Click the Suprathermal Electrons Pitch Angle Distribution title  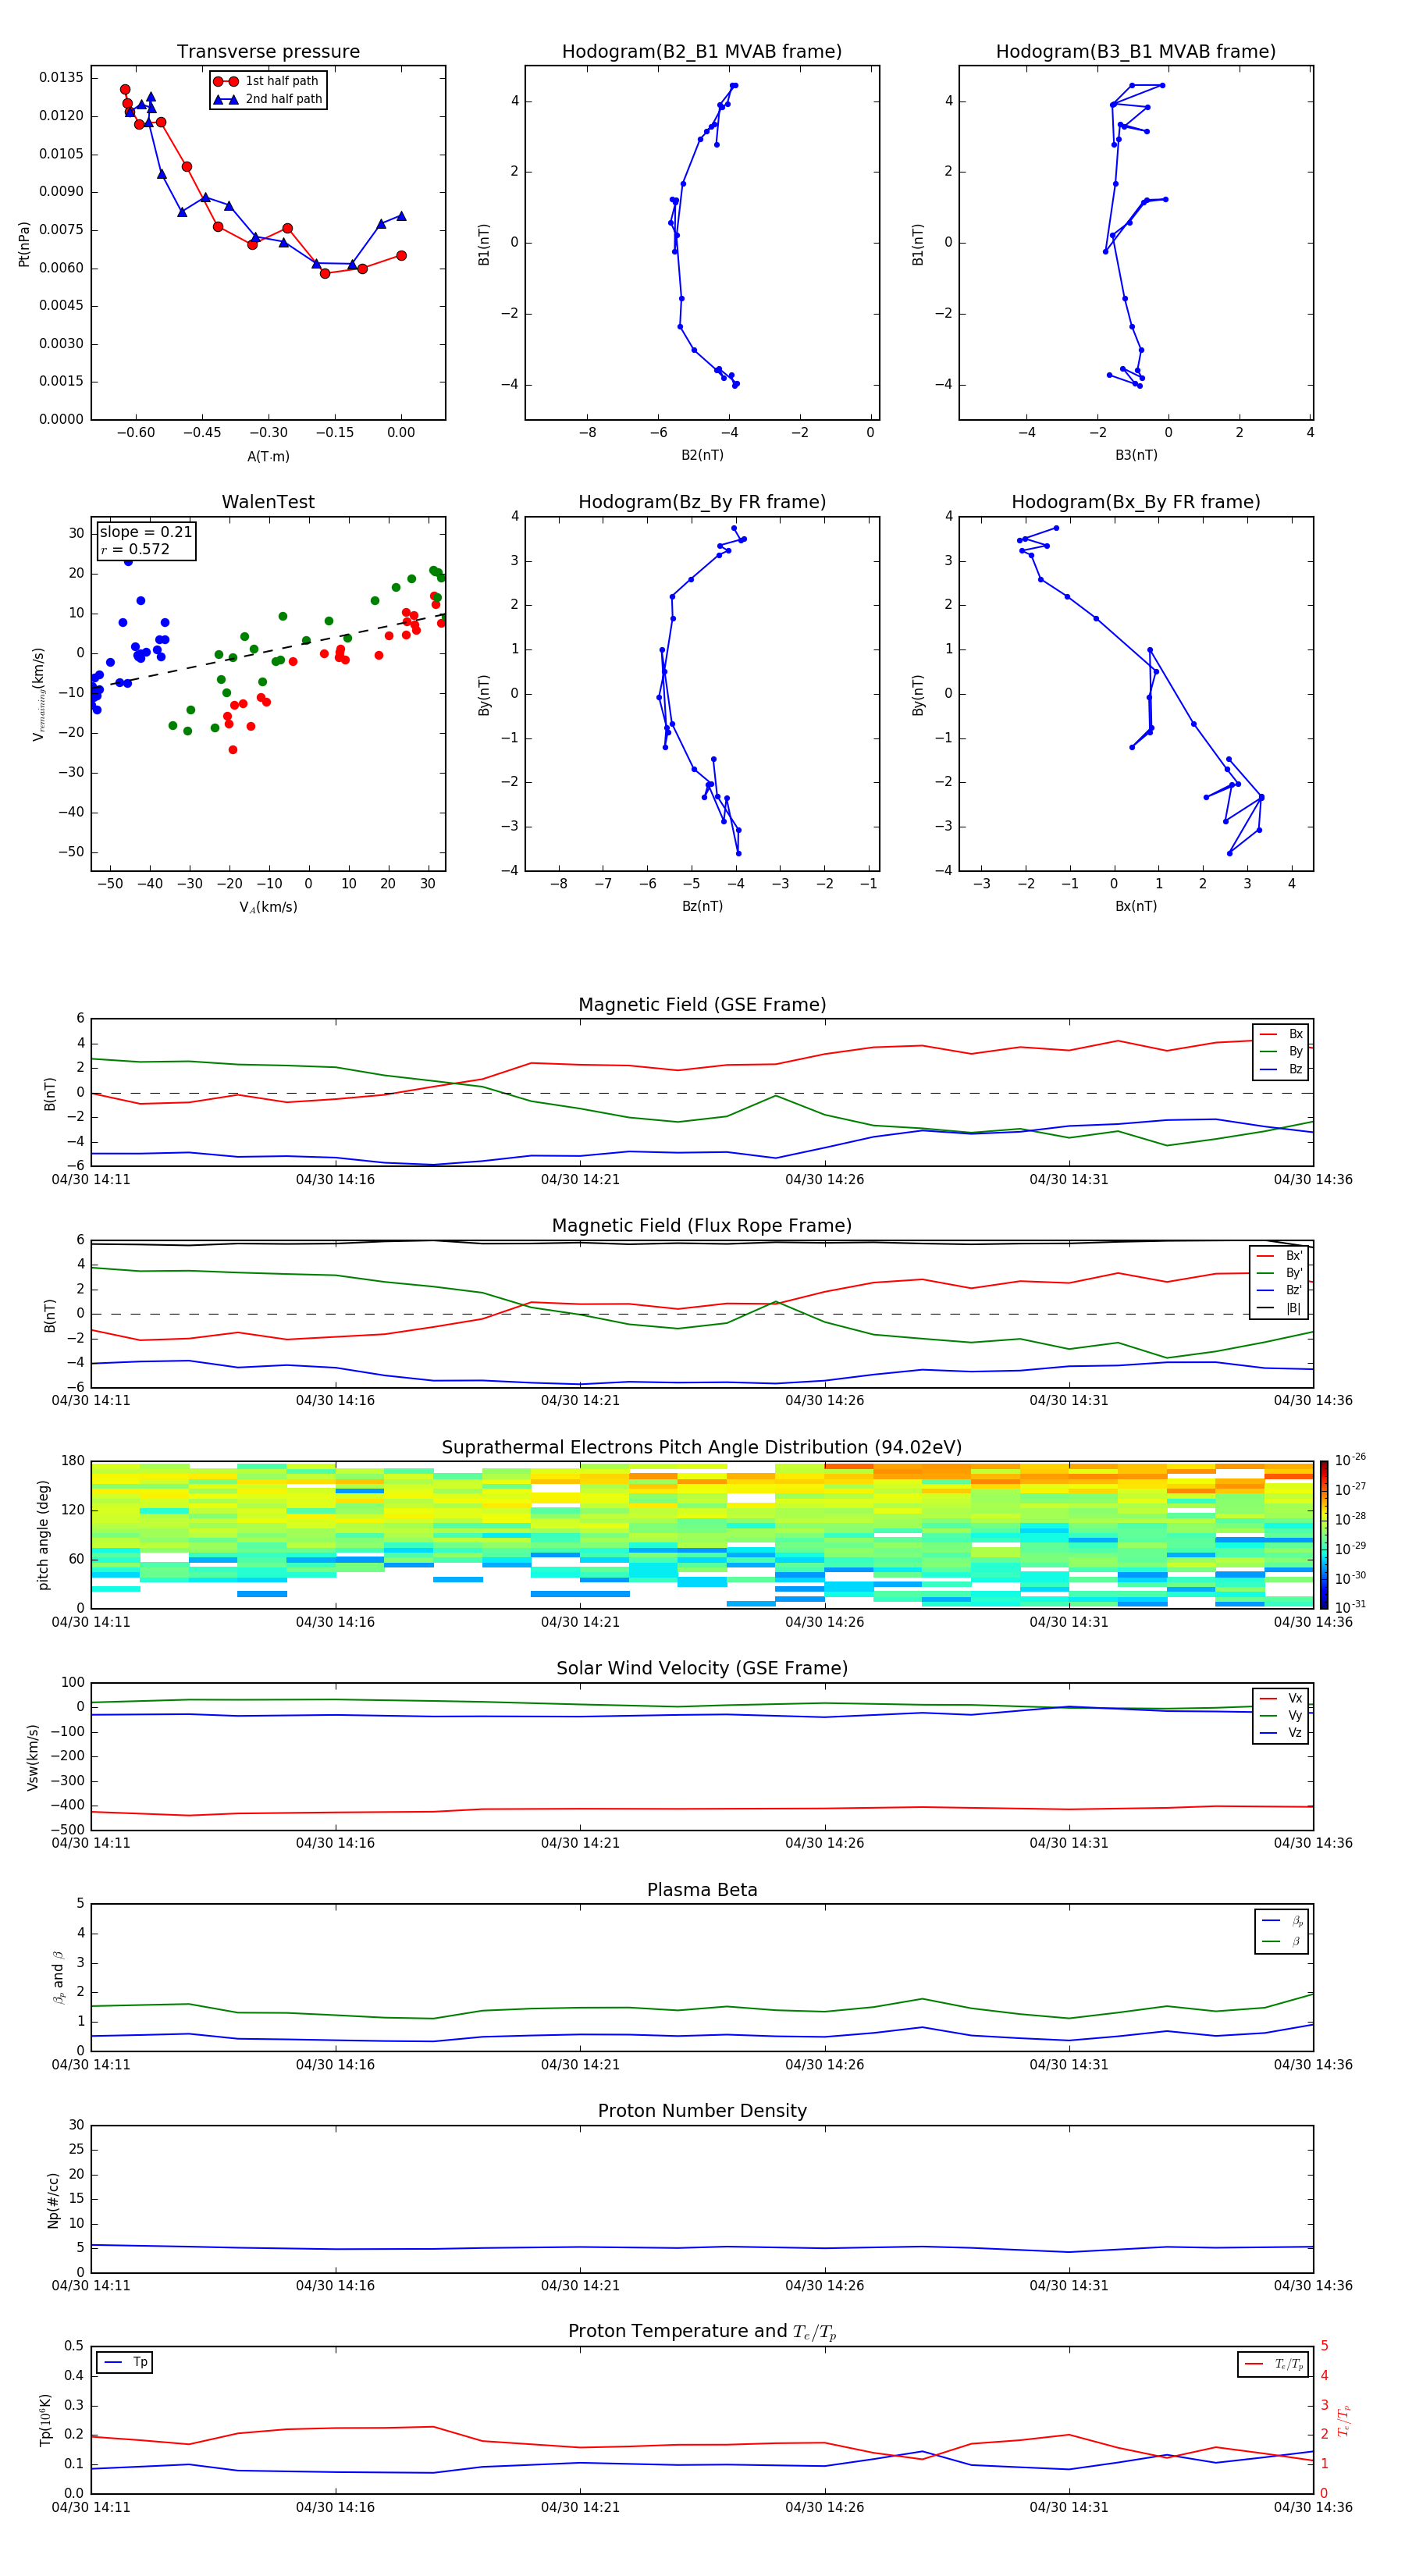pos(702,1448)
